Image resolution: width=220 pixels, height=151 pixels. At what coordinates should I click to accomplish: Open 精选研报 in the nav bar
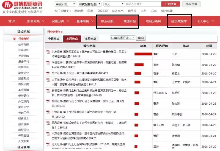click(x=130, y=21)
